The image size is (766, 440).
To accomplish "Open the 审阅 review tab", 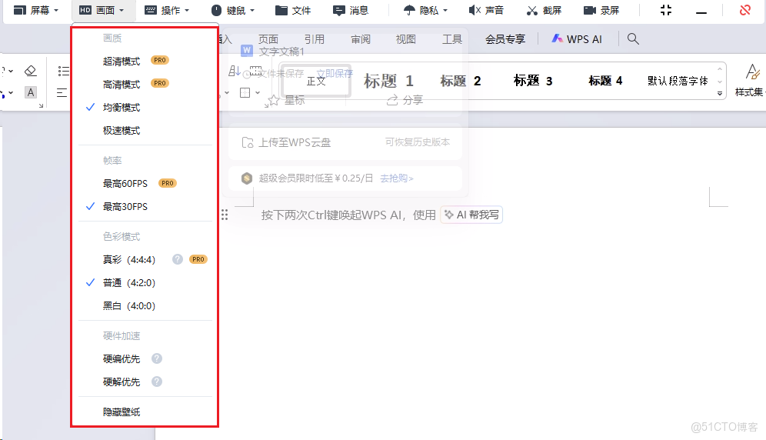I will [361, 39].
